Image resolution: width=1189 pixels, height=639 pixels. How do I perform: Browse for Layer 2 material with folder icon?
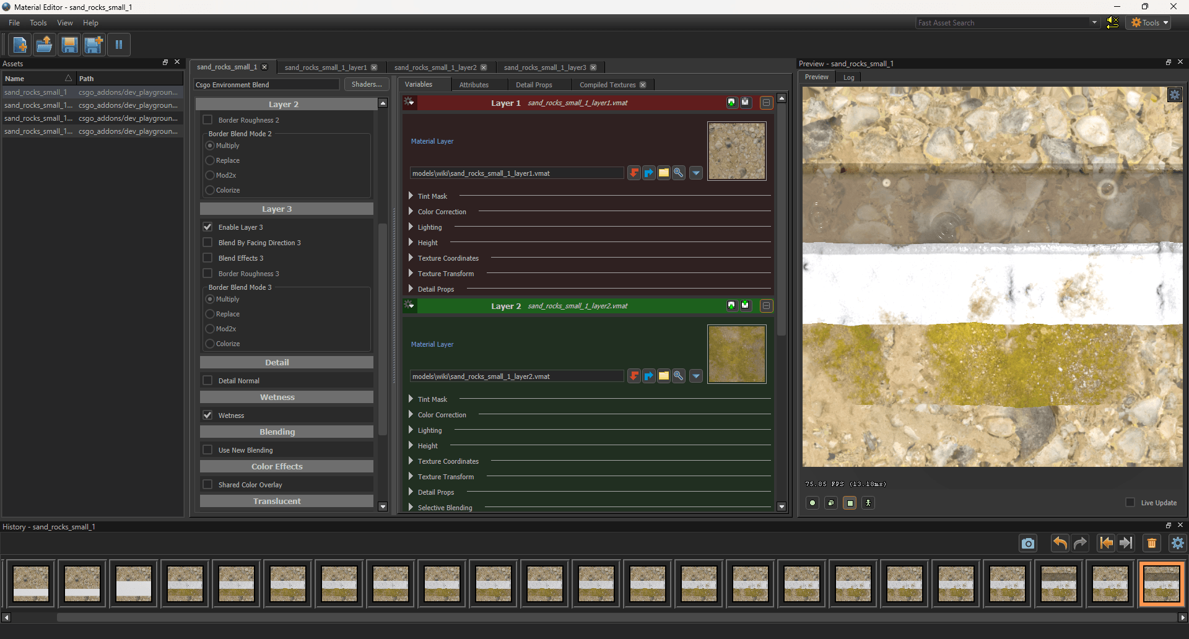click(x=664, y=376)
